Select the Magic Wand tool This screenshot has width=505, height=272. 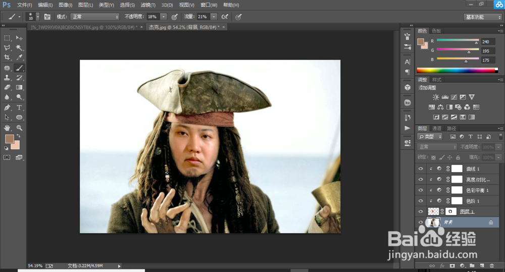click(19, 47)
